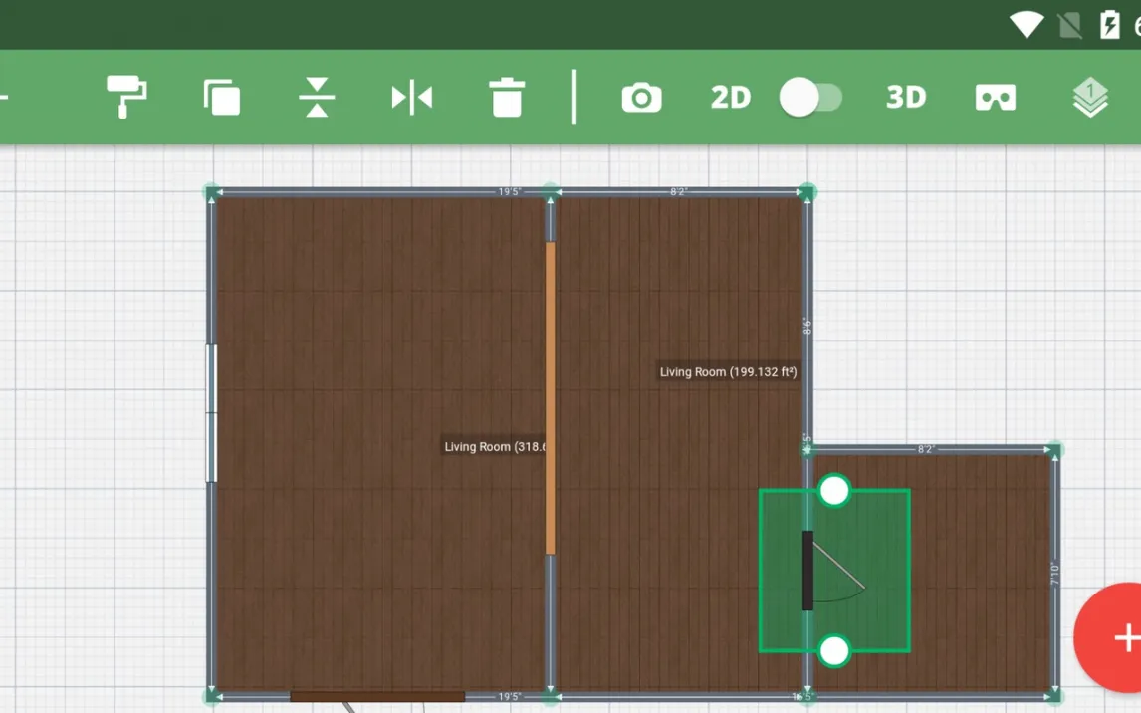The image size is (1141, 713).
Task: Select the window on the left wall
Action: (x=211, y=412)
